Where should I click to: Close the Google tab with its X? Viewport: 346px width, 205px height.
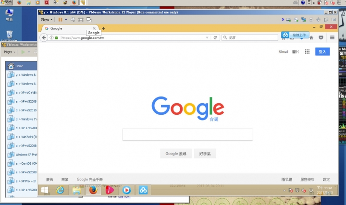click(94, 28)
